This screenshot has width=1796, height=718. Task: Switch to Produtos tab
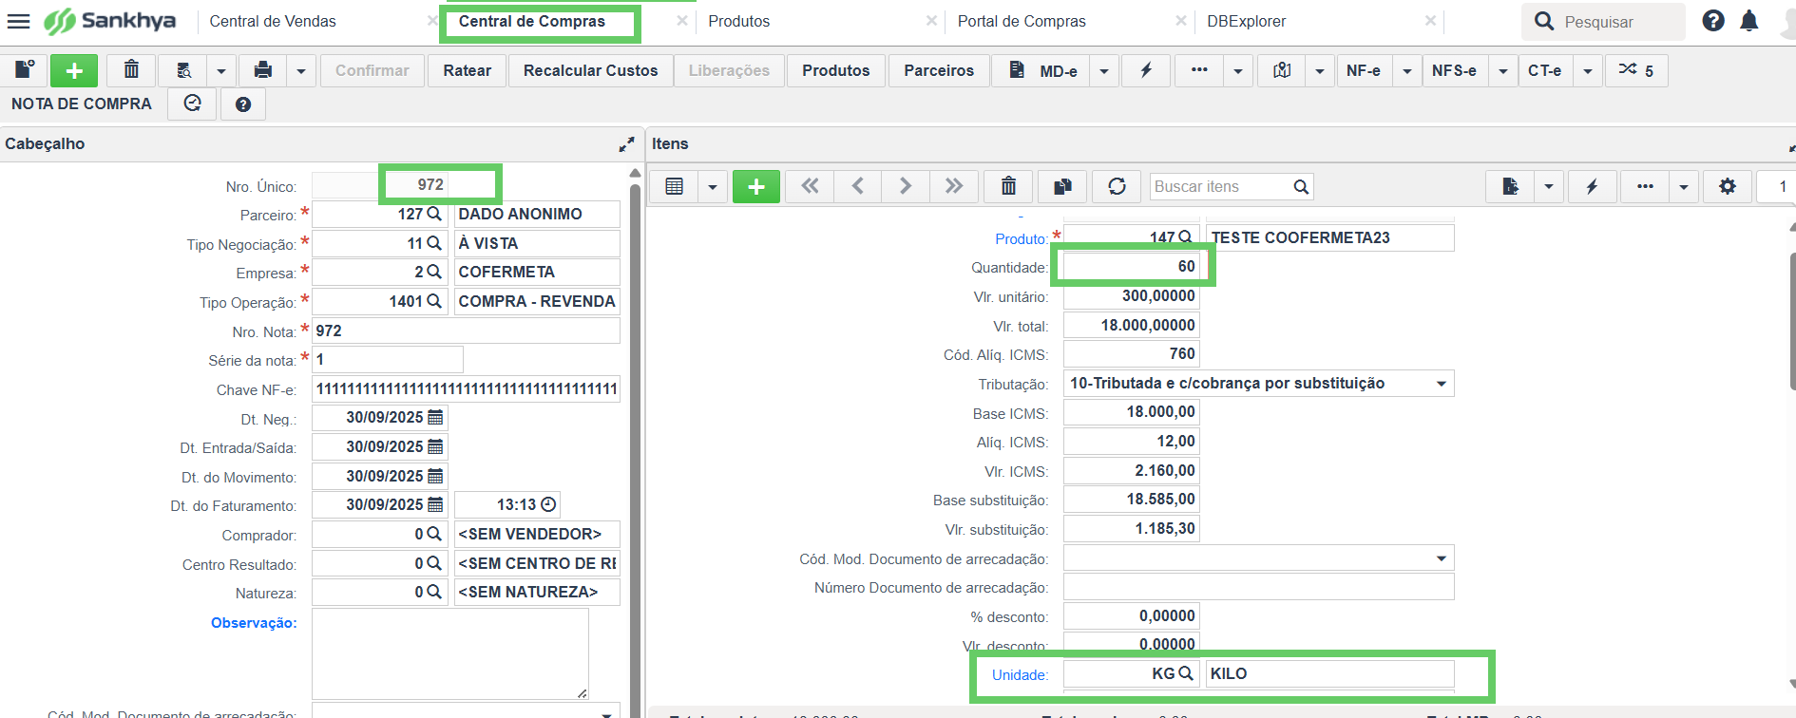click(739, 21)
